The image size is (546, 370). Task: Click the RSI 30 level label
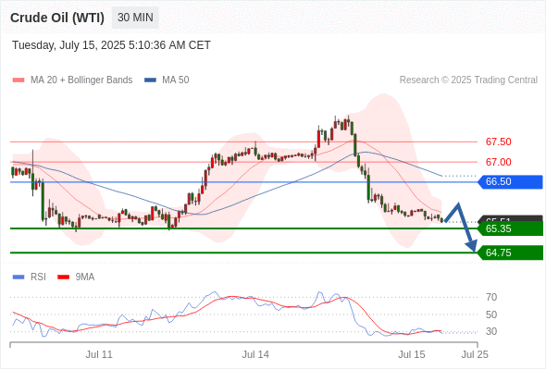[491, 331]
